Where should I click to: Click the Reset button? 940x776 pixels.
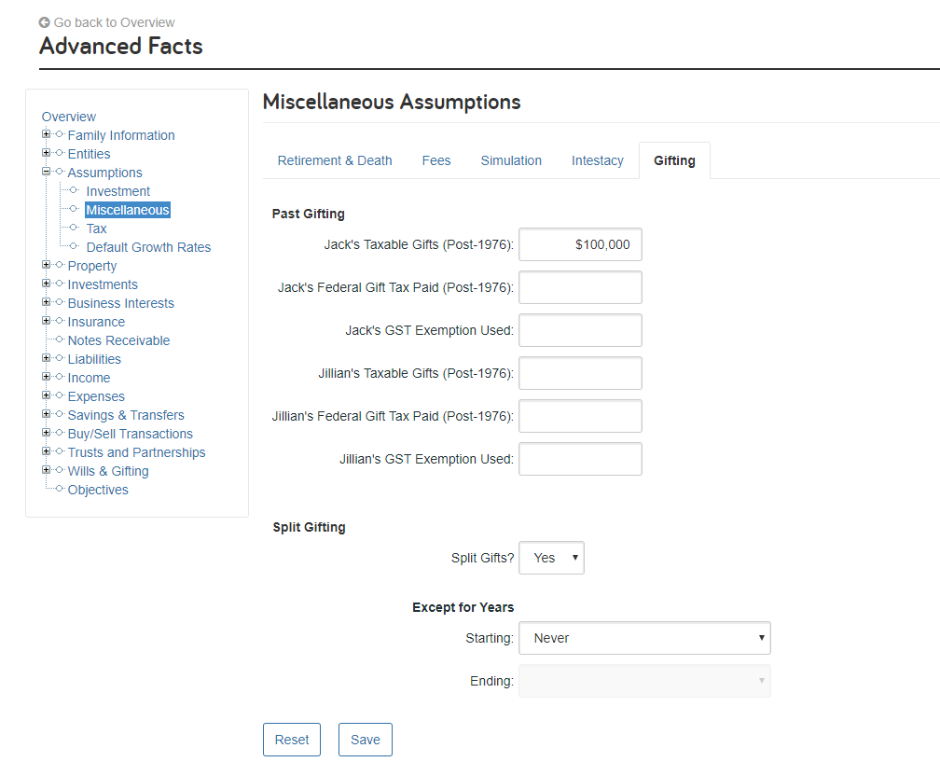click(x=292, y=740)
